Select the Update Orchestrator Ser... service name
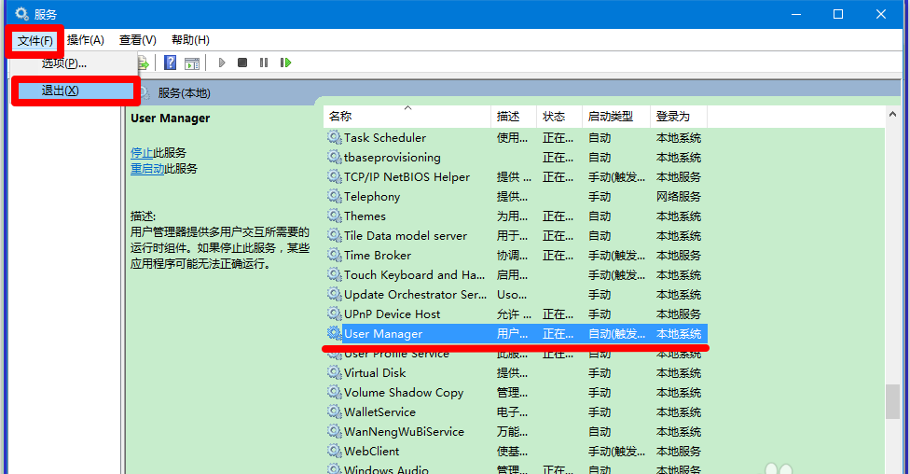 tap(415, 295)
